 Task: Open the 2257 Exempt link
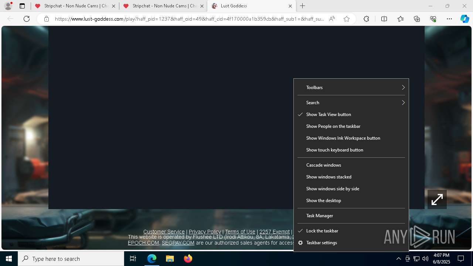[x=275, y=232]
